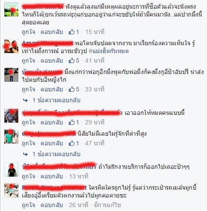207x211 pixels.
Task: Open profile picture of the couple, second comment
Action: pos(11,46)
